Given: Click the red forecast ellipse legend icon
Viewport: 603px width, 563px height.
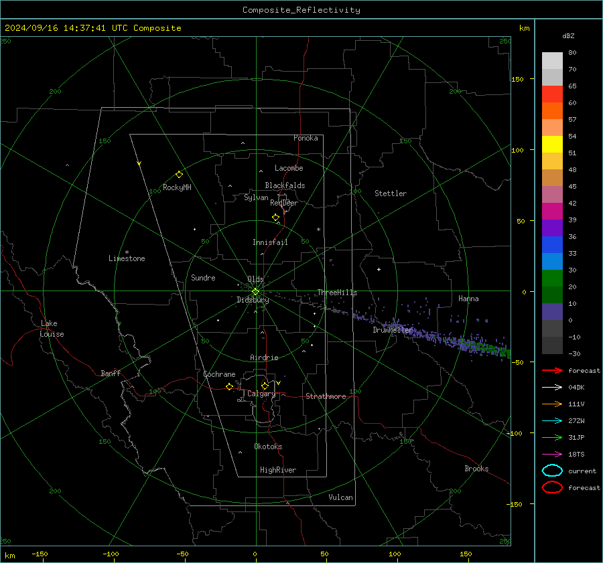Looking at the screenshot, I should pyautogui.click(x=552, y=487).
